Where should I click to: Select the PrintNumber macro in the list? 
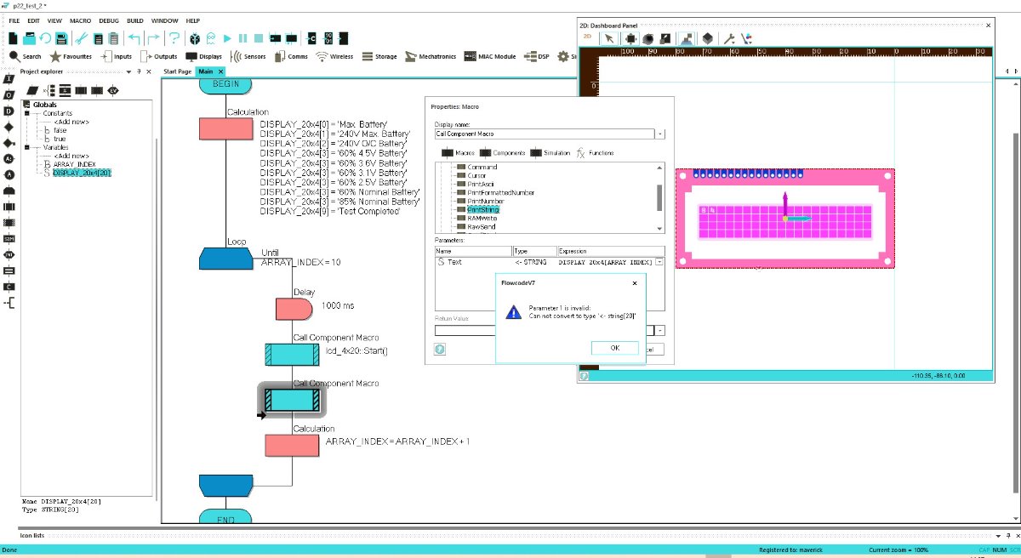pos(484,201)
